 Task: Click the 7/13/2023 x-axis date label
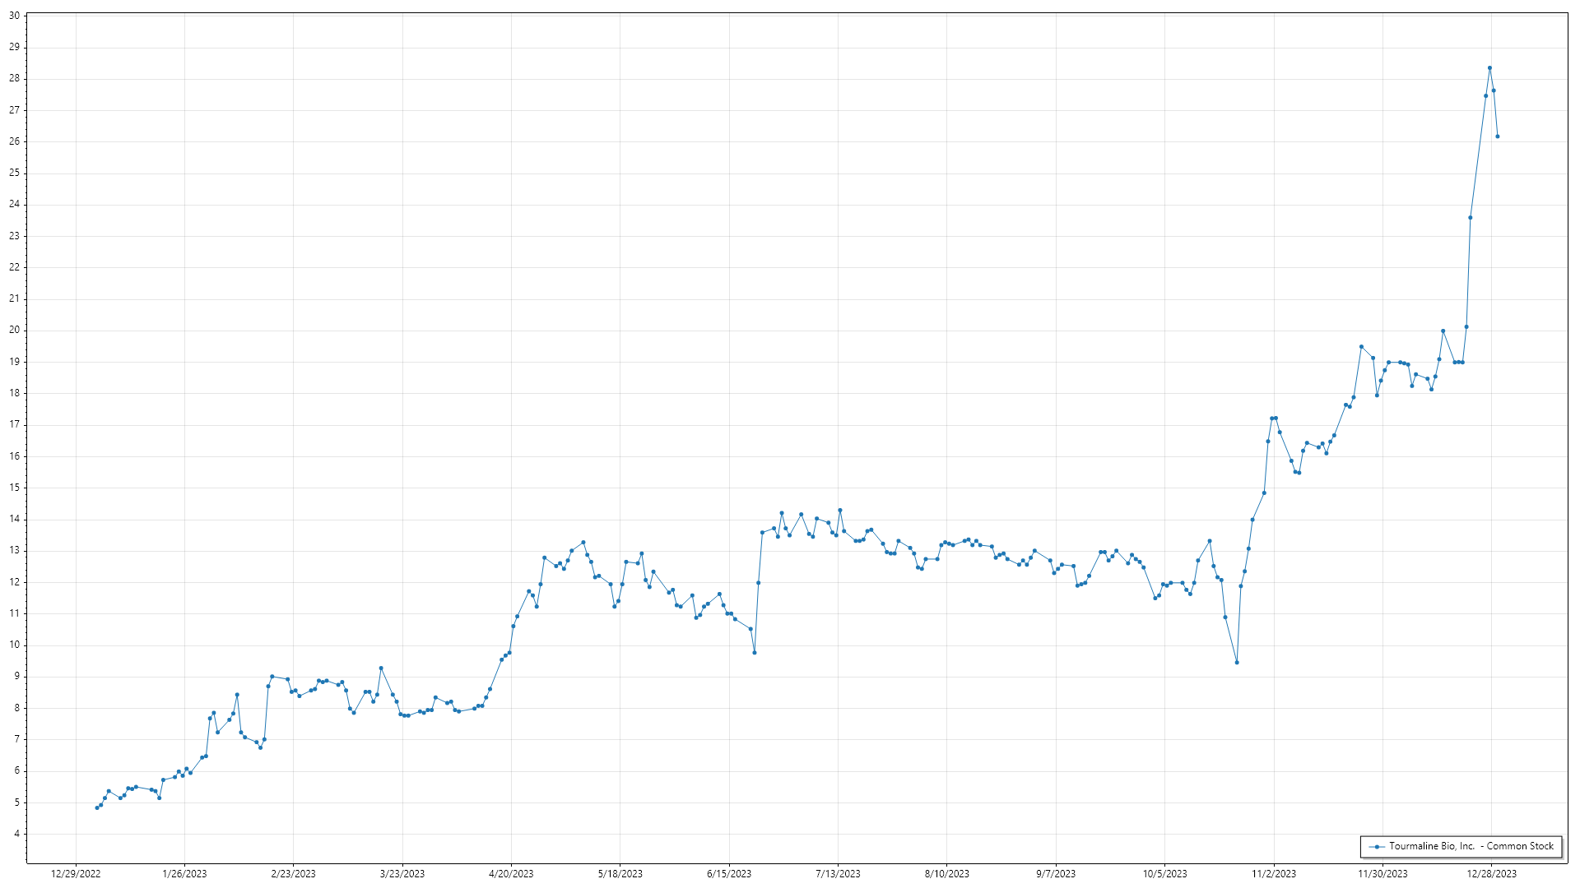pyautogui.click(x=838, y=874)
